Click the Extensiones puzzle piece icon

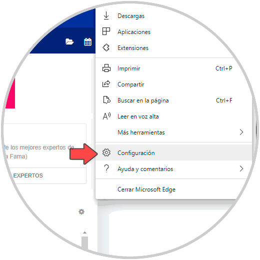106,47
